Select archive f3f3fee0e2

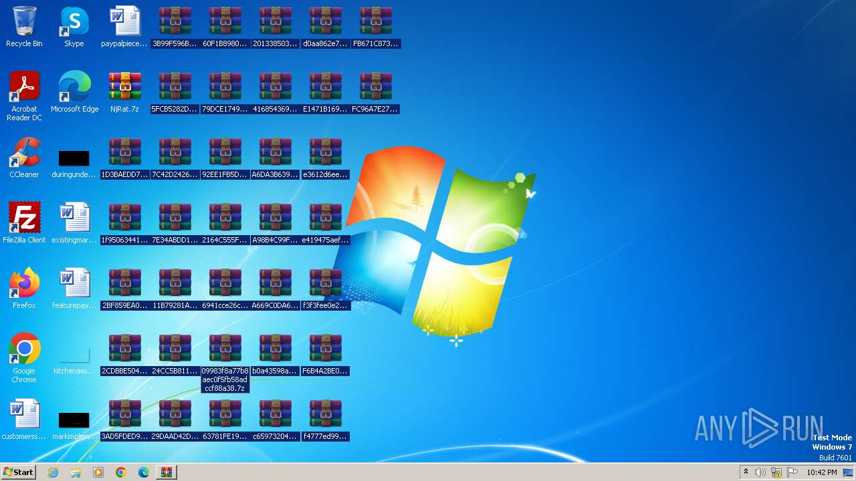pyautogui.click(x=325, y=289)
